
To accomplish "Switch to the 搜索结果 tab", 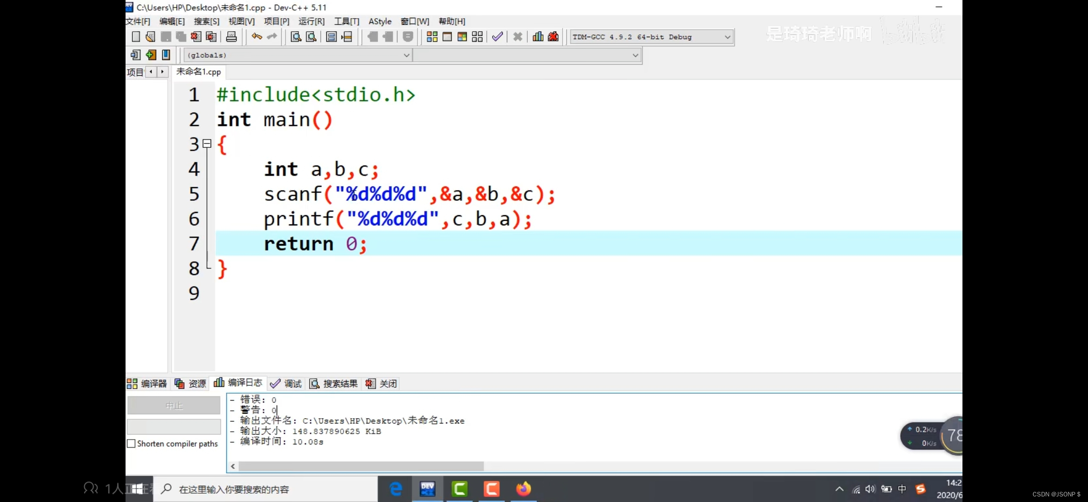I will coord(334,383).
